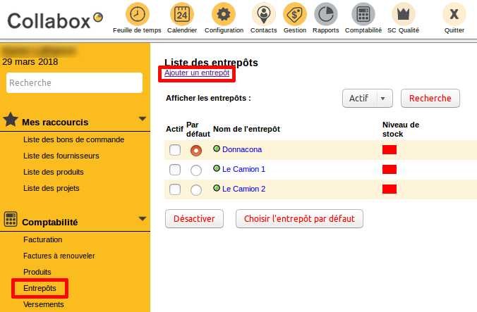
Task: Check the Actif checkbox for Donnacona
Action: [175, 150]
